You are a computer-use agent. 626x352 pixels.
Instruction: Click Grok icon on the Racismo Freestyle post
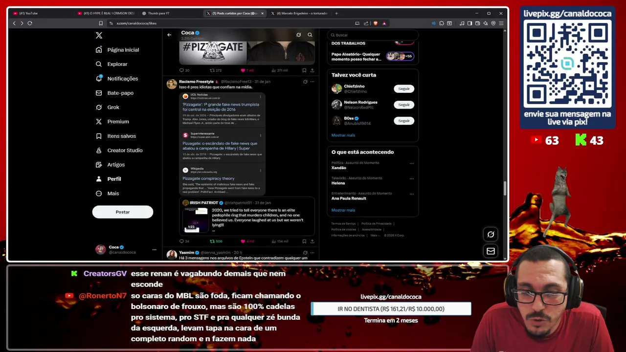tap(305, 82)
